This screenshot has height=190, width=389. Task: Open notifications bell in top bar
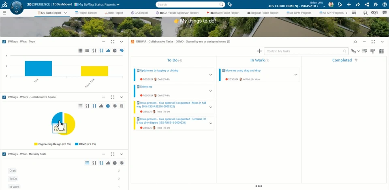click(x=340, y=4)
